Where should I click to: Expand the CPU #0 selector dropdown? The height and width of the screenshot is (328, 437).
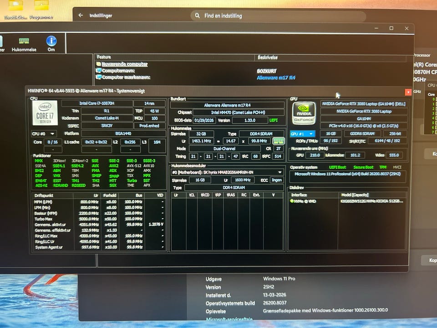click(x=44, y=133)
